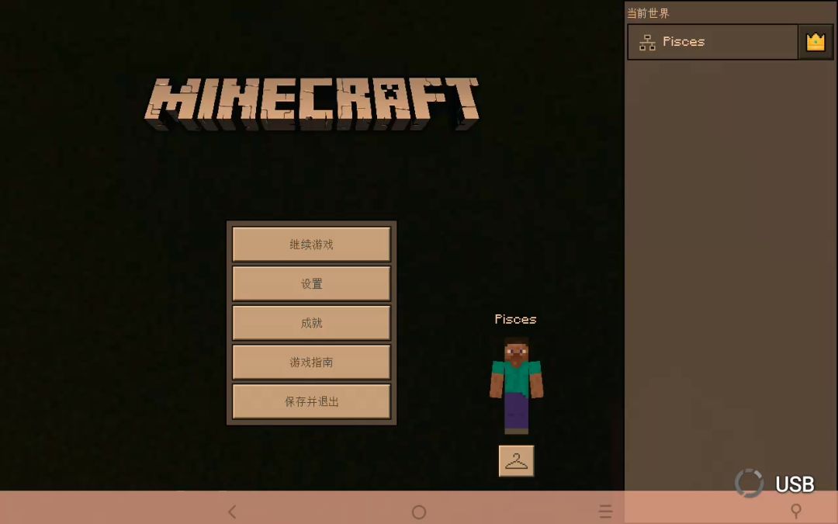This screenshot has height=524, width=838.
Task: Select the Pisces player entry in list
Action: point(712,42)
